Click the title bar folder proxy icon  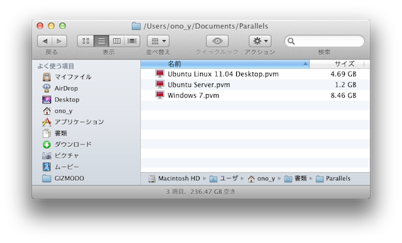[x=136, y=26]
